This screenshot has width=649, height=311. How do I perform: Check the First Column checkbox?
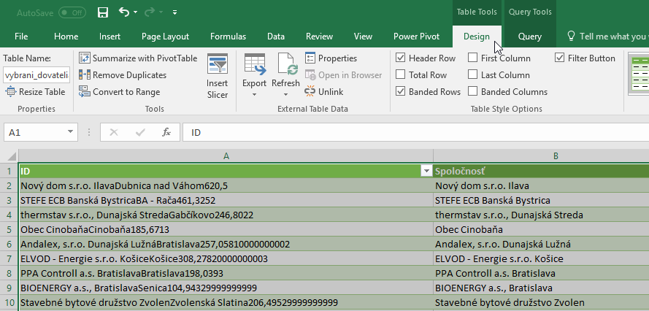click(472, 58)
